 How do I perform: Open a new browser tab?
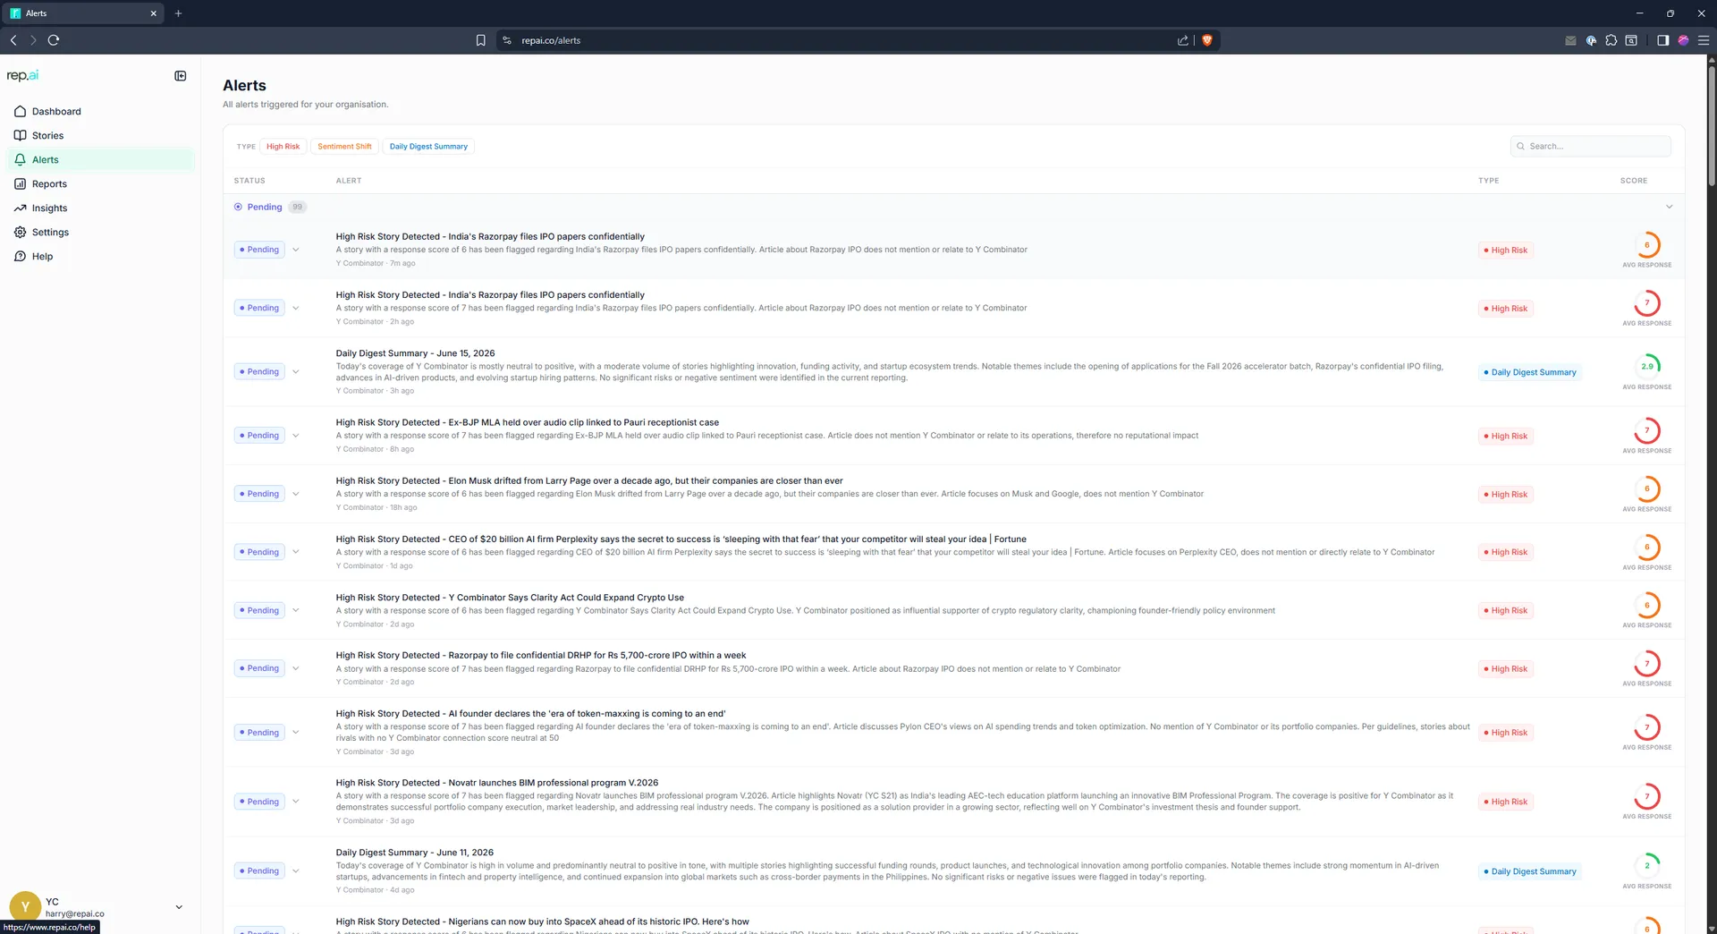[x=178, y=13]
